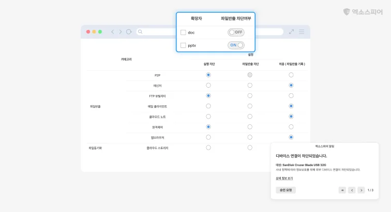The width and height of the screenshot is (391, 212).
Task: Reload the page with the refresh icon
Action: pos(129,32)
